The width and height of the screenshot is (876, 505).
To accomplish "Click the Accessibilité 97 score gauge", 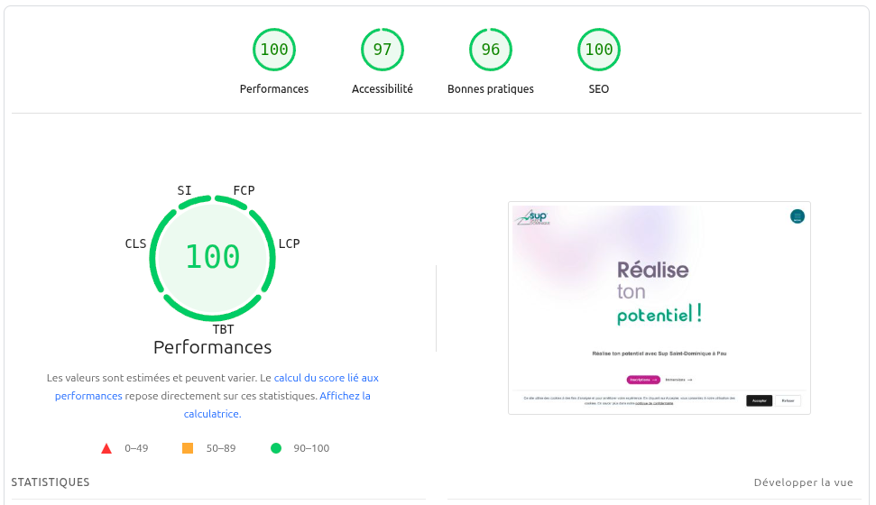I will pos(383,50).
